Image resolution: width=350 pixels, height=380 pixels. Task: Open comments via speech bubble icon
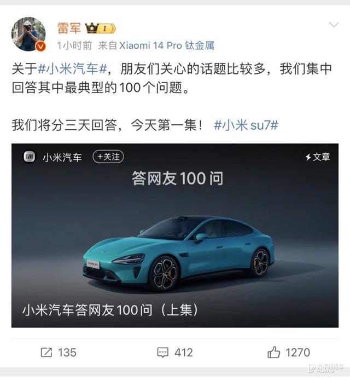tap(162, 353)
